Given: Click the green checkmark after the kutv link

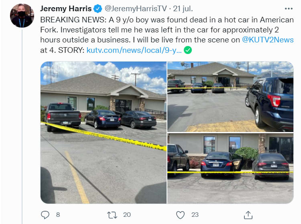Looking at the screenshot, I should click(188, 50).
